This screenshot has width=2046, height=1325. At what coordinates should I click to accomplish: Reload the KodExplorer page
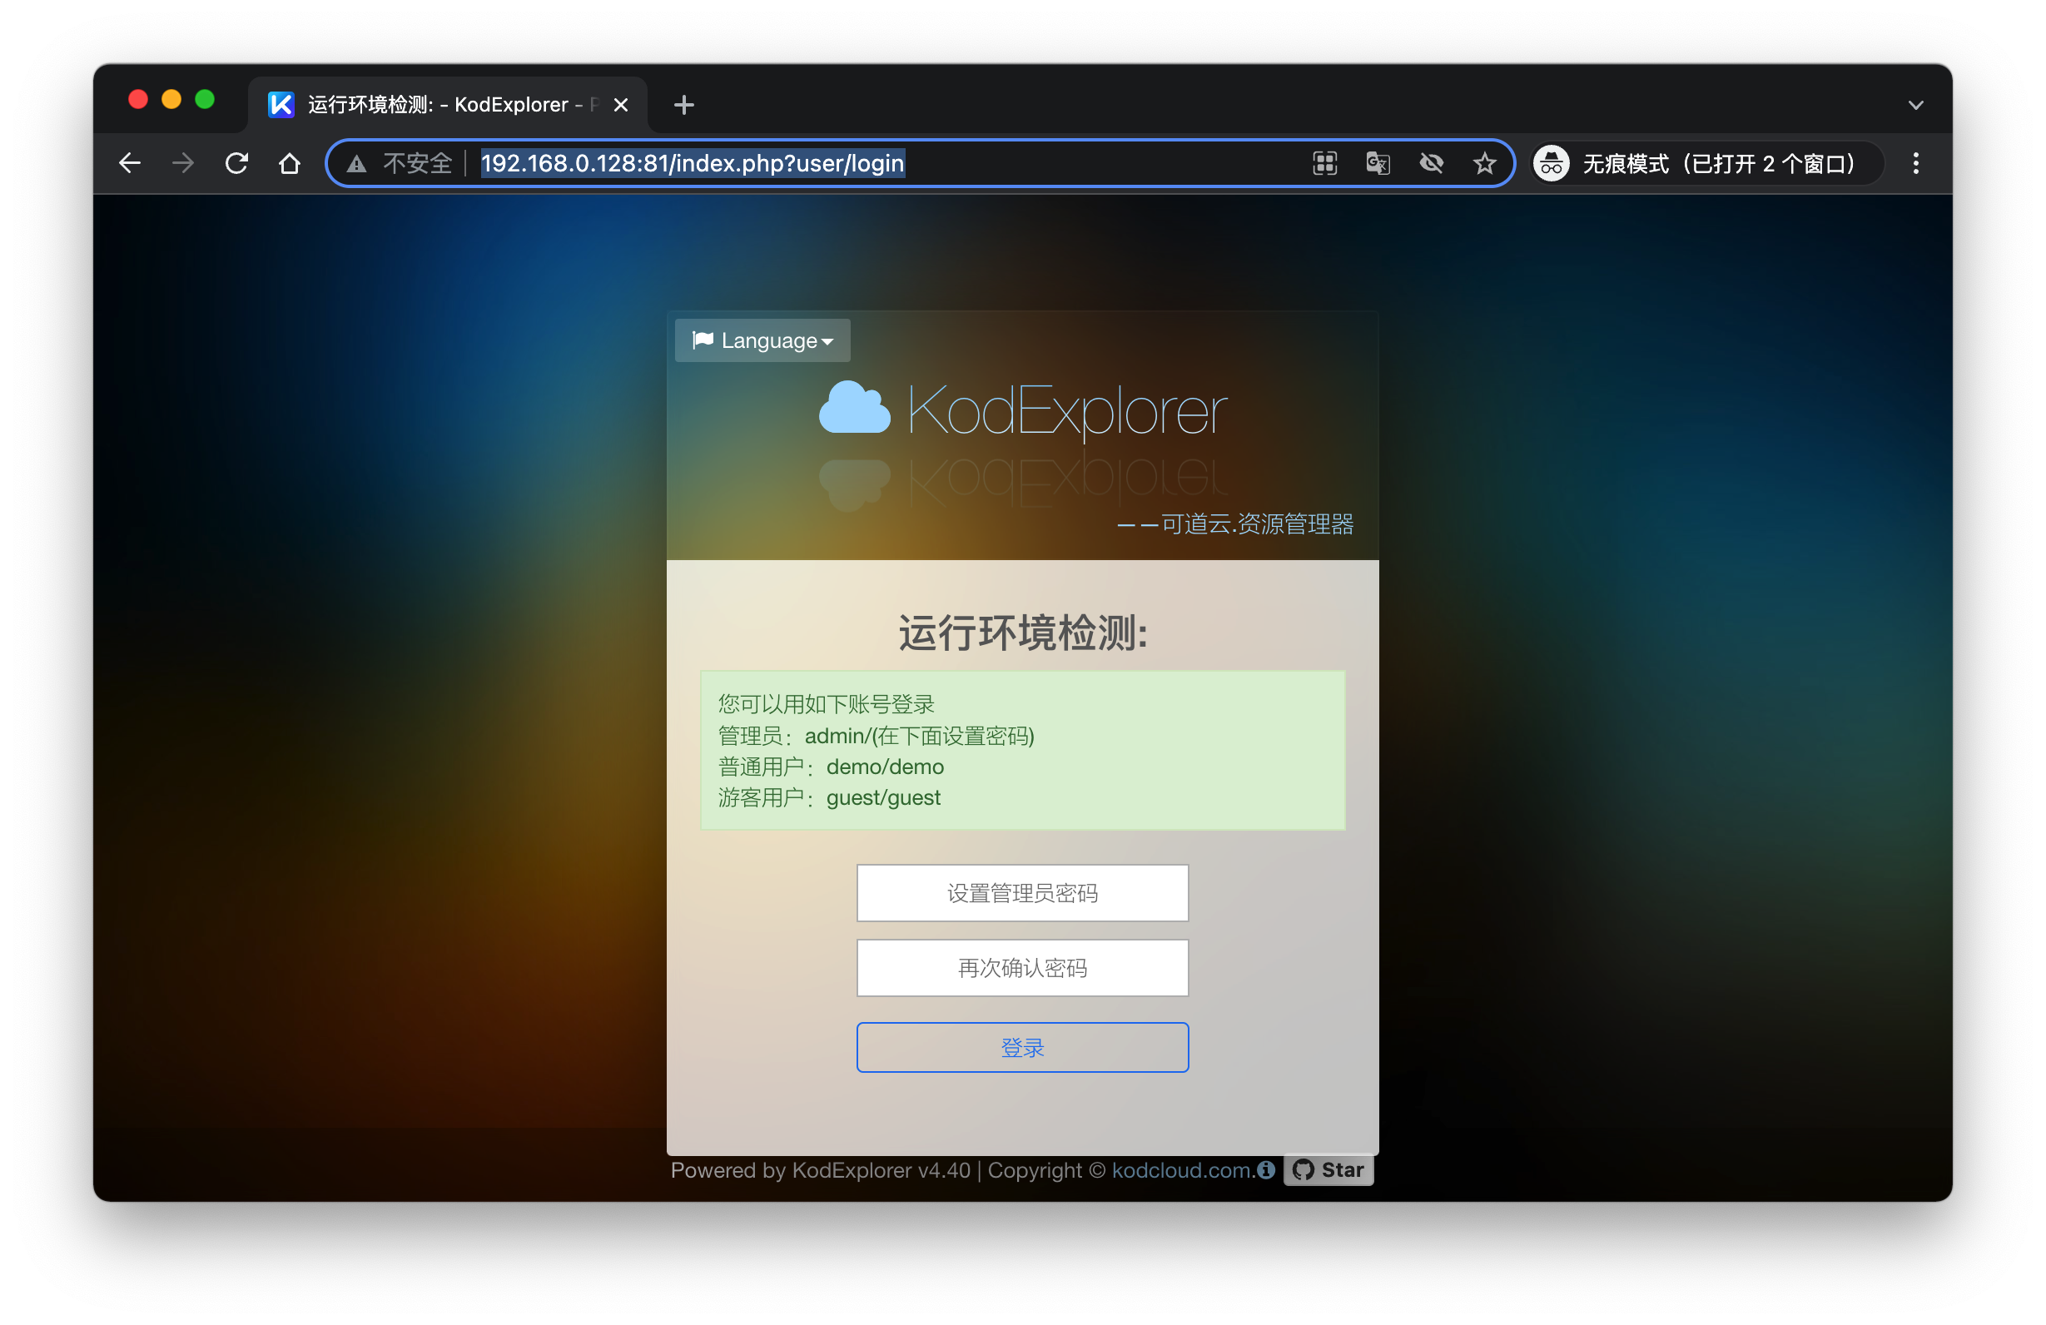(x=236, y=163)
